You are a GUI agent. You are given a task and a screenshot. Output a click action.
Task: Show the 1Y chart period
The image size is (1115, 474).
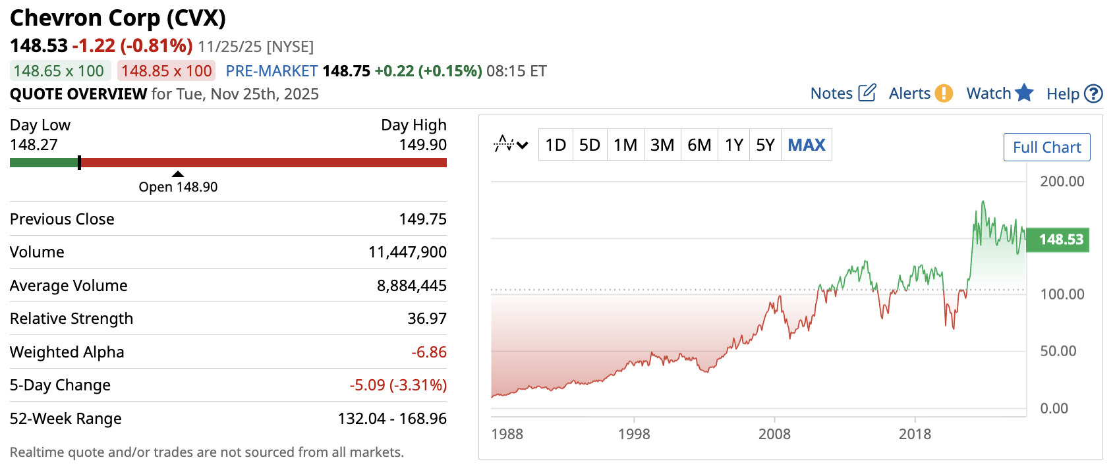pos(734,145)
